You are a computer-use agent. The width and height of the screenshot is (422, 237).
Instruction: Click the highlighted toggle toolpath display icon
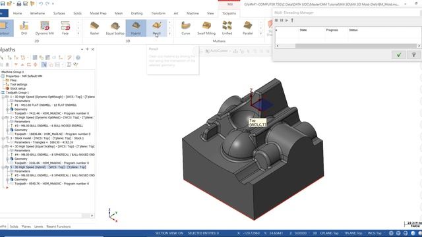point(44,65)
